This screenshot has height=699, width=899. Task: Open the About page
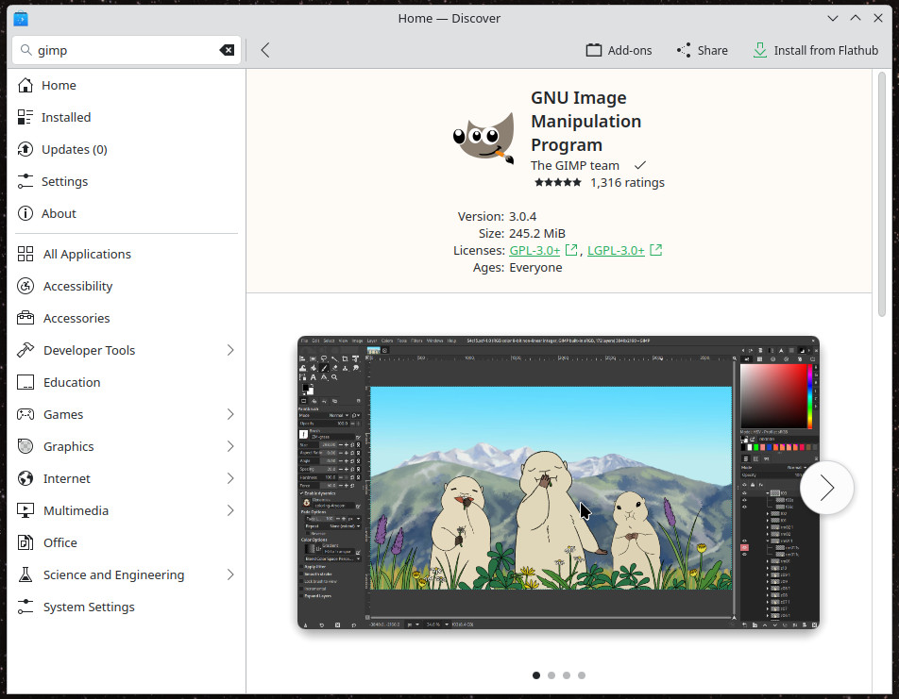tap(127, 214)
